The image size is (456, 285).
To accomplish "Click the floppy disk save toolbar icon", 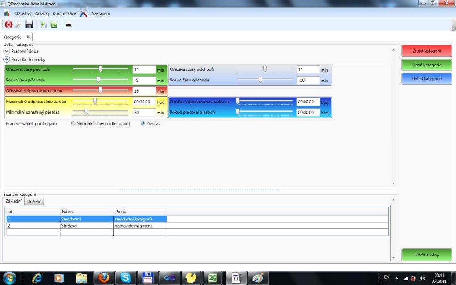I will click(x=29, y=24).
